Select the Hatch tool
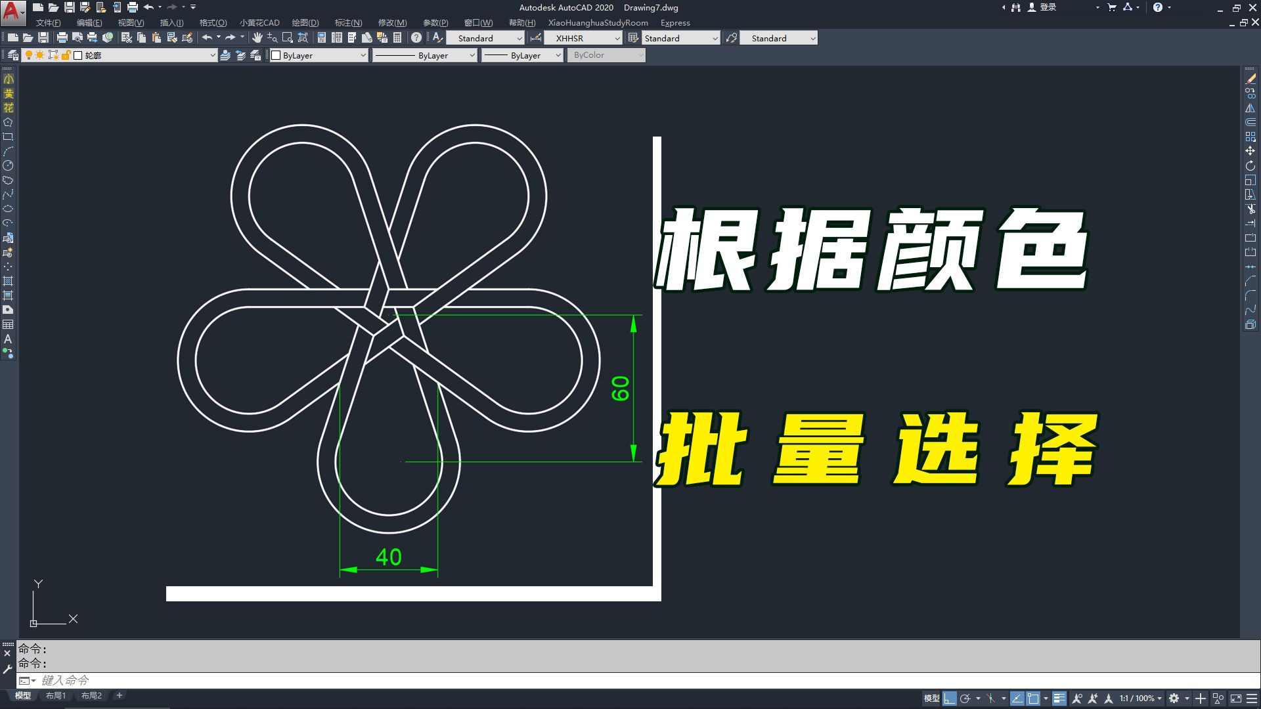The image size is (1261, 709). click(x=8, y=281)
